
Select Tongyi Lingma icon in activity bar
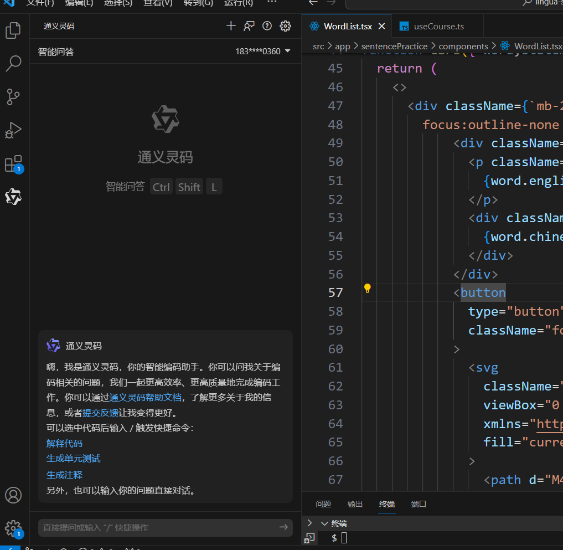click(13, 197)
